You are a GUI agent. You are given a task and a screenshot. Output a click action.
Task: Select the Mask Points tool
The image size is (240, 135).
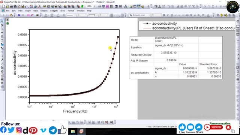tap(2, 48)
